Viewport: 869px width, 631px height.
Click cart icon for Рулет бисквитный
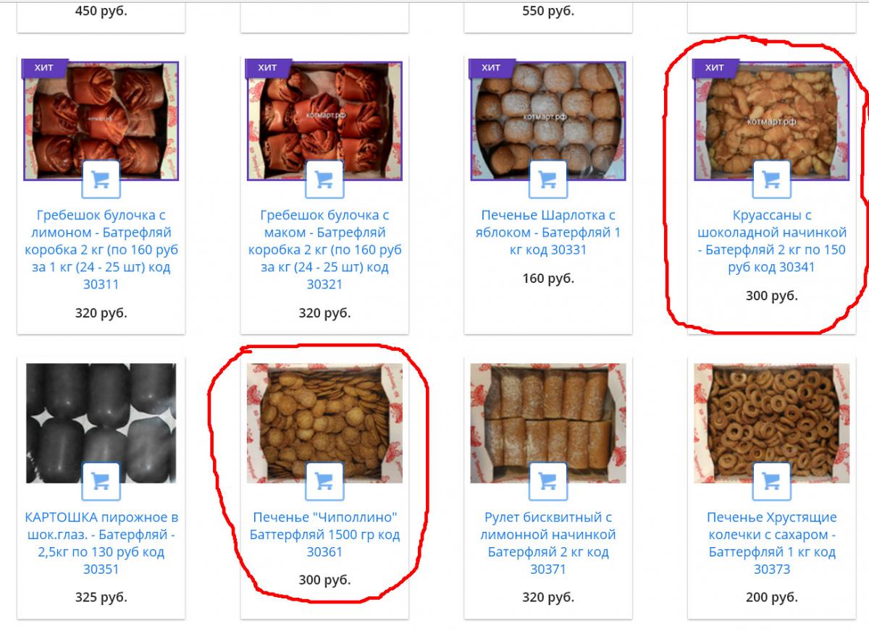[x=548, y=481]
